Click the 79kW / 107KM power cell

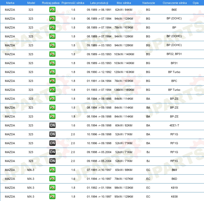click(124, 179)
